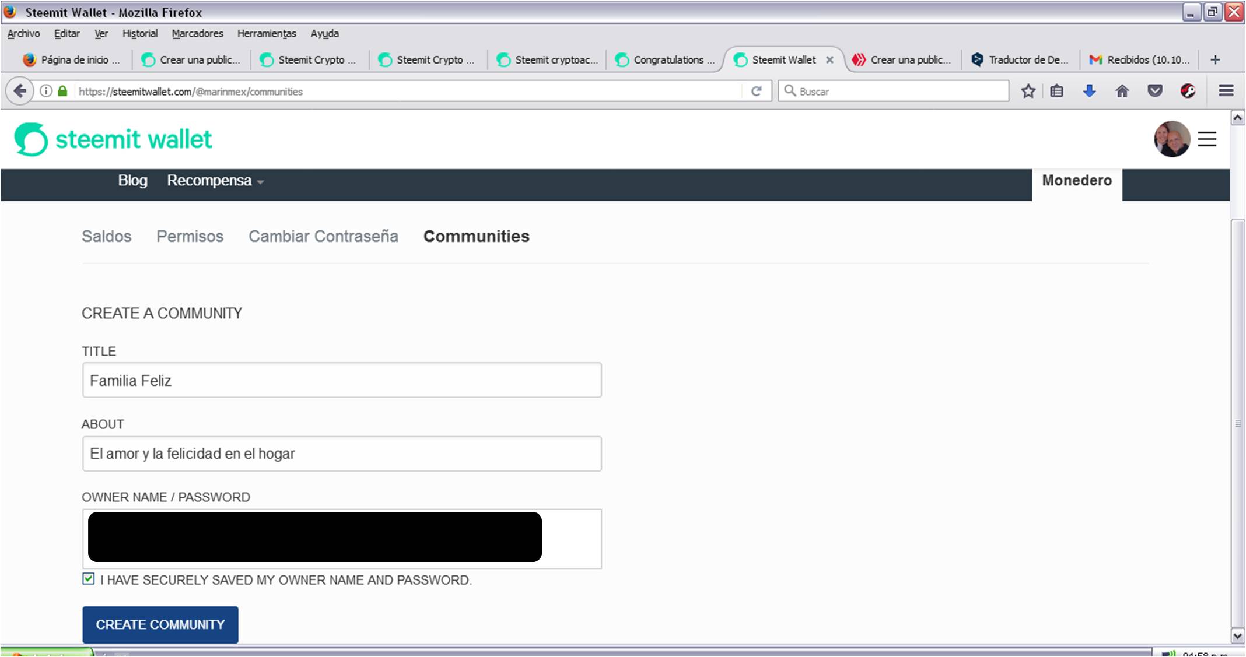Open the Saldos section

(106, 236)
